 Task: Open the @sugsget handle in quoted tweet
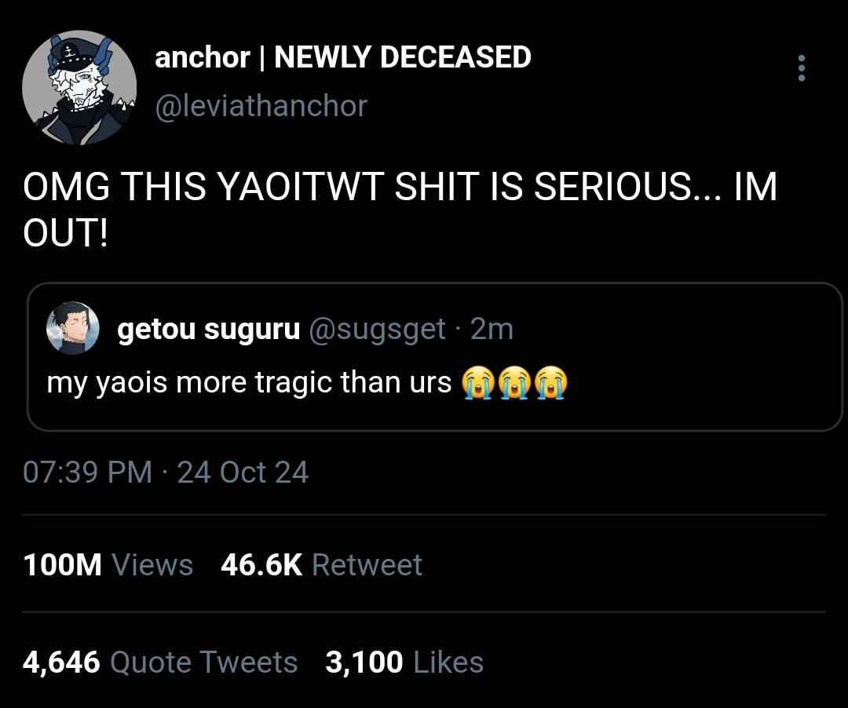[x=378, y=330]
